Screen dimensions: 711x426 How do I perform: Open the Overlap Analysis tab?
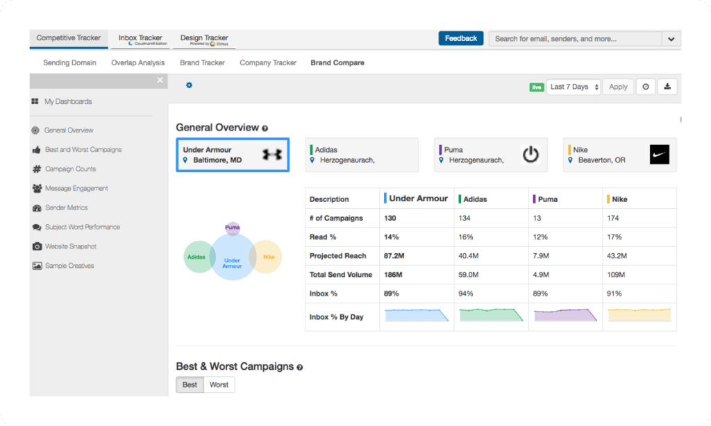[138, 62]
